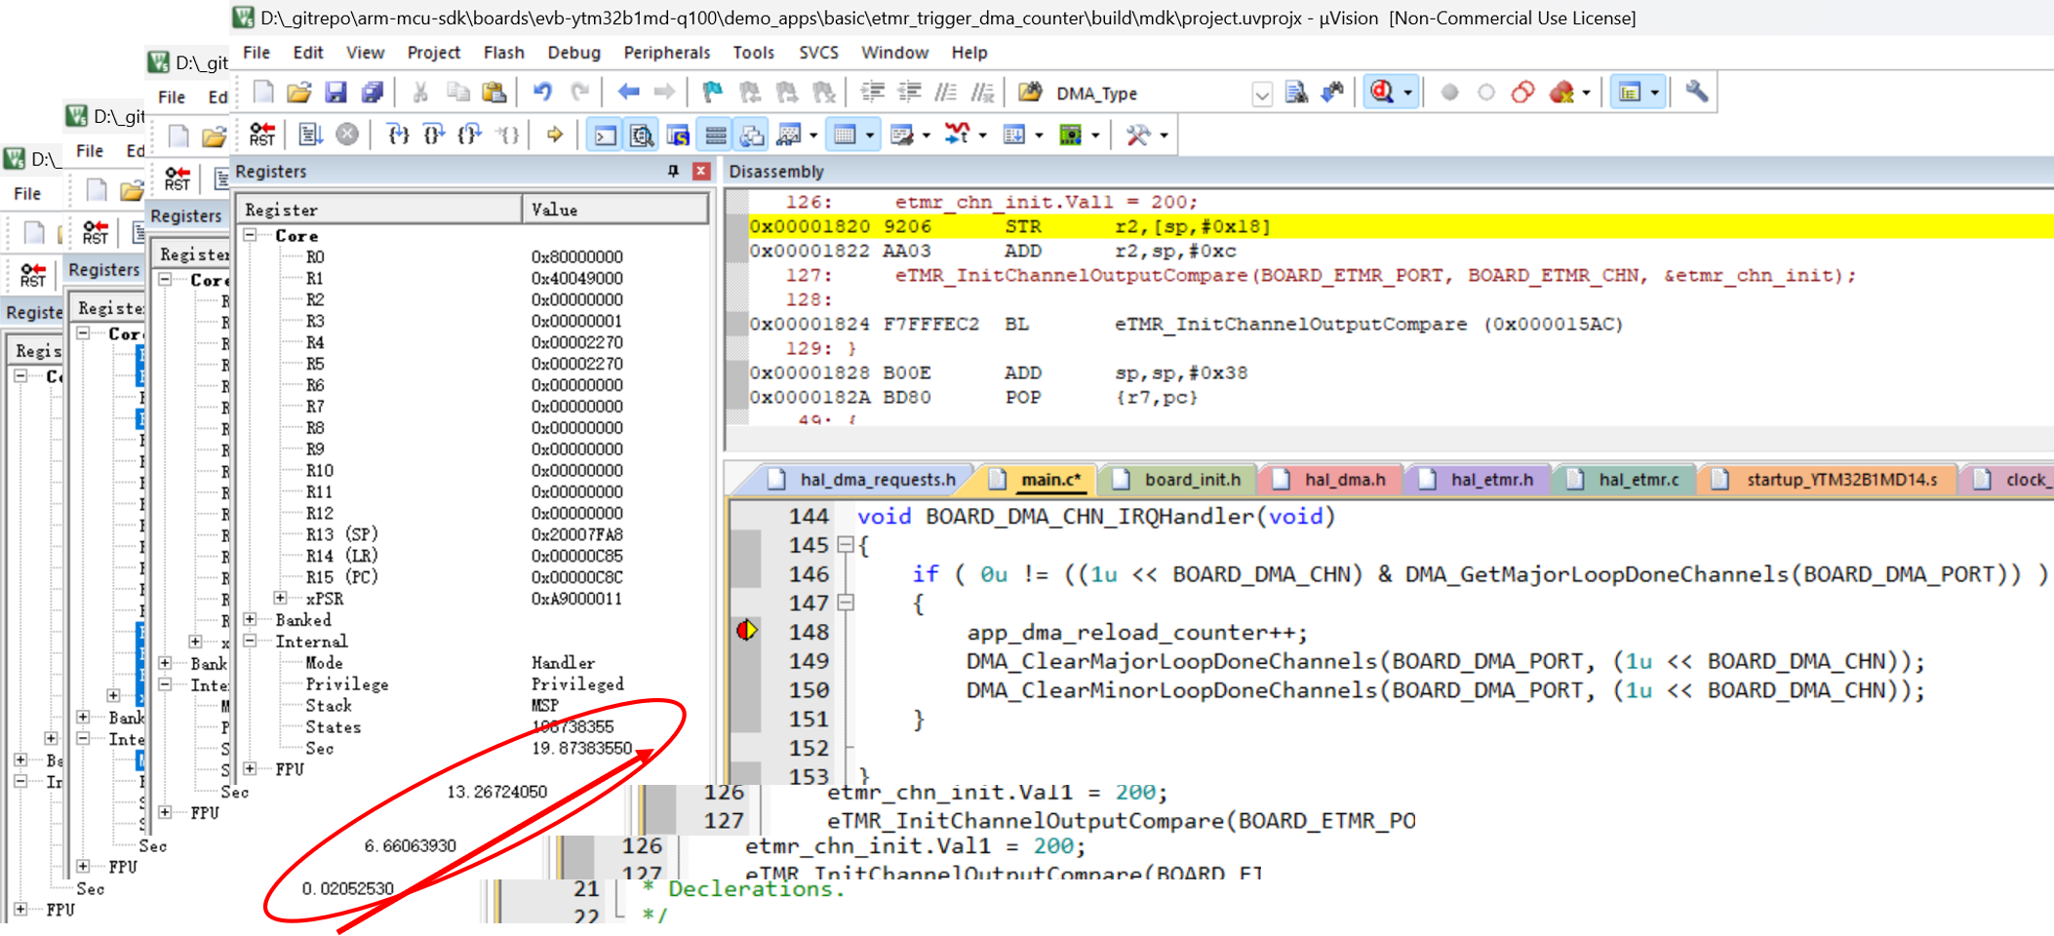Click the Save All icon

[x=373, y=93]
